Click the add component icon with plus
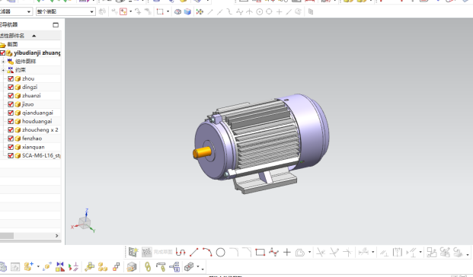473x277 pixels. tap(29, 267)
